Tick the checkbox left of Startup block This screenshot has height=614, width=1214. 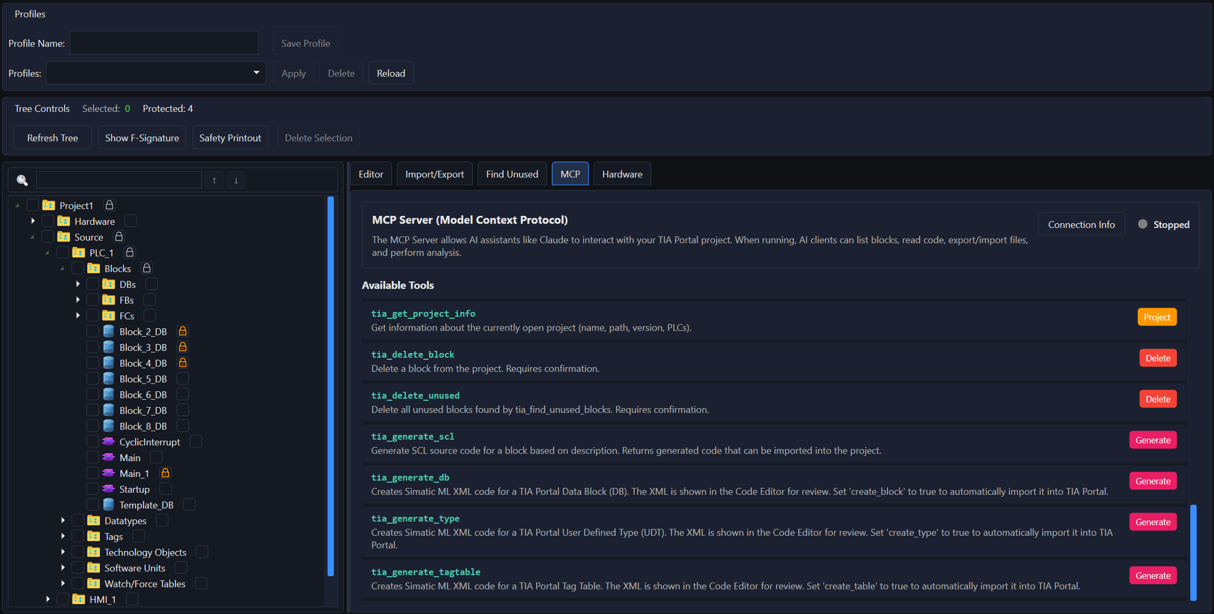[x=93, y=489]
